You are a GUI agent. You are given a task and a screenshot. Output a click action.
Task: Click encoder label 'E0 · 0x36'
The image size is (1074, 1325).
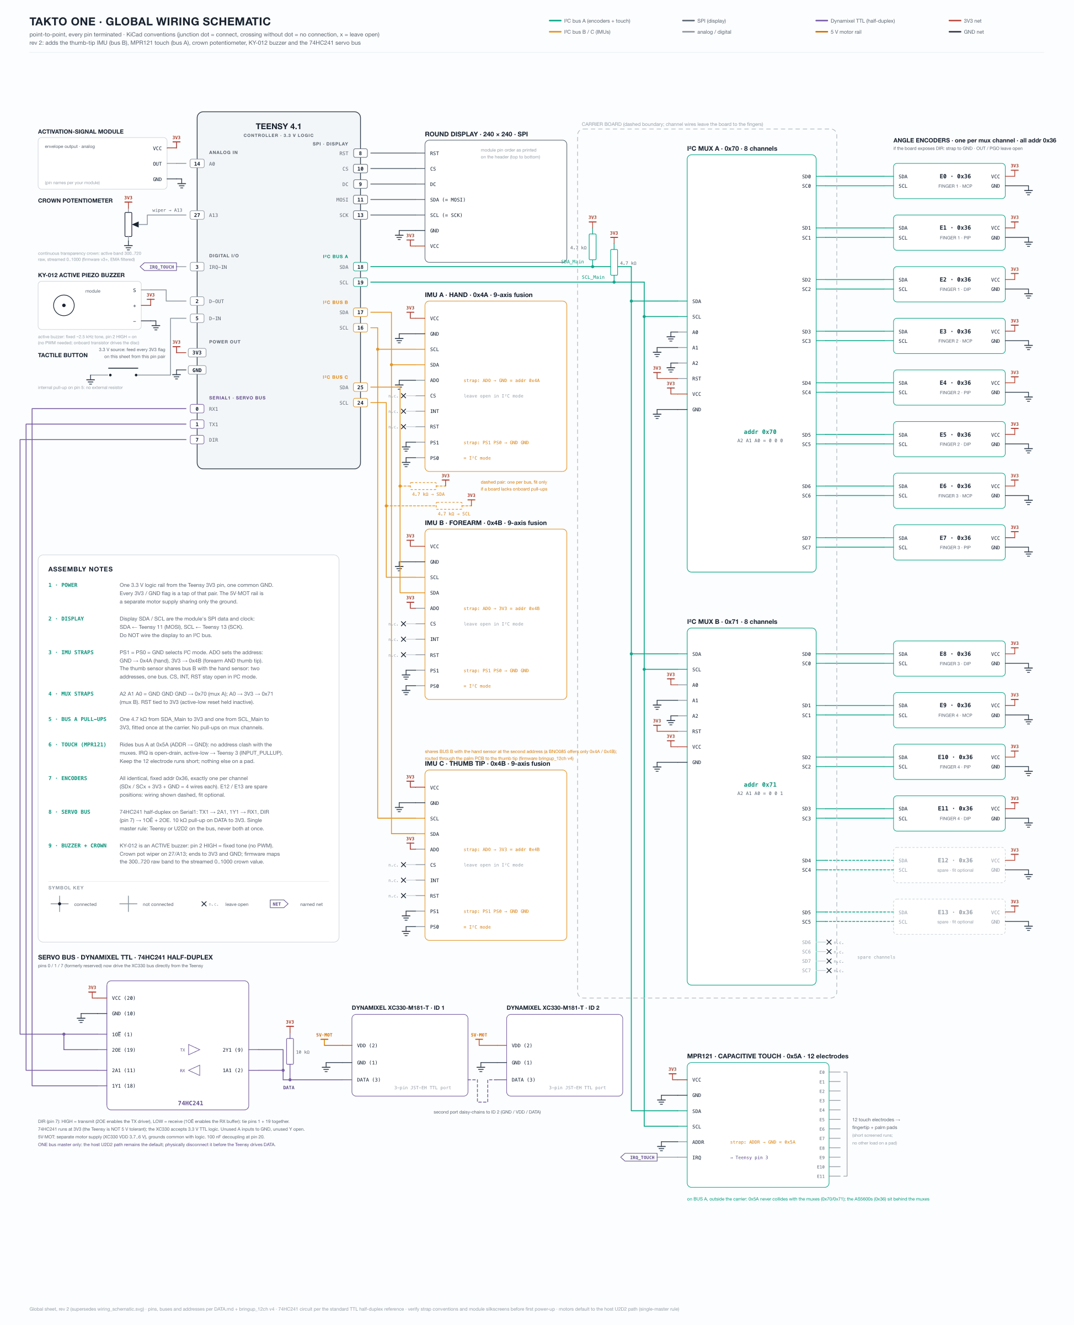click(955, 177)
